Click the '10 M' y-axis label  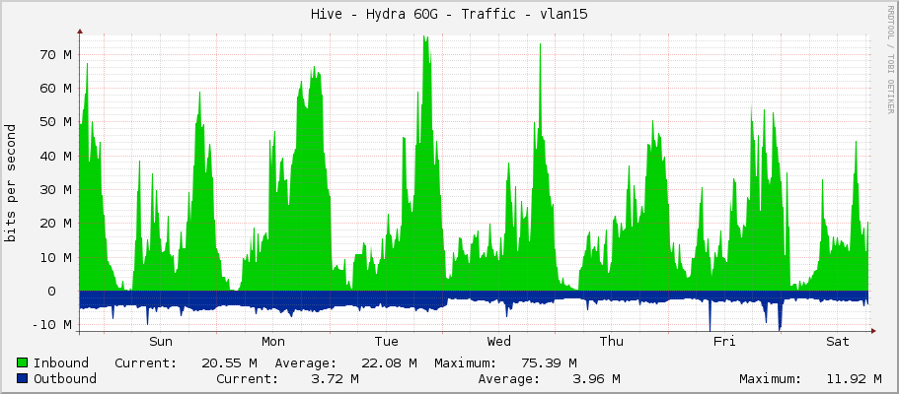tap(55, 257)
